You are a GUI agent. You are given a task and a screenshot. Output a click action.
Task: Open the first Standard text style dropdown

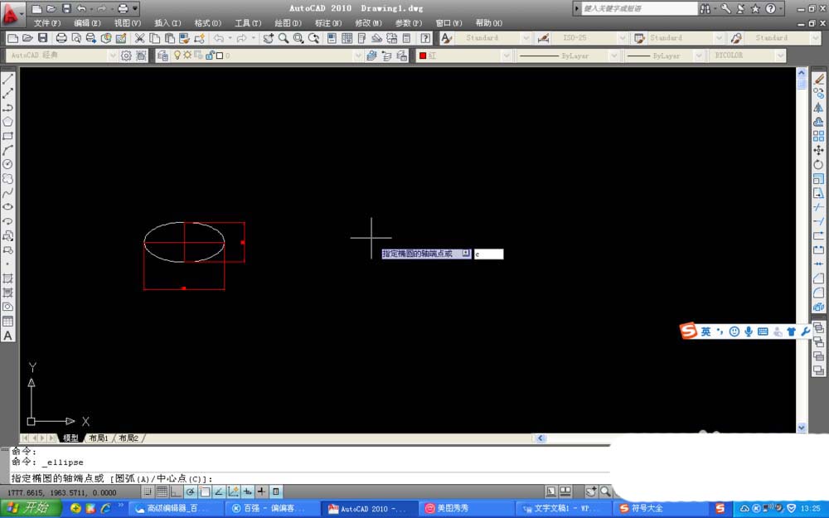[x=526, y=38]
